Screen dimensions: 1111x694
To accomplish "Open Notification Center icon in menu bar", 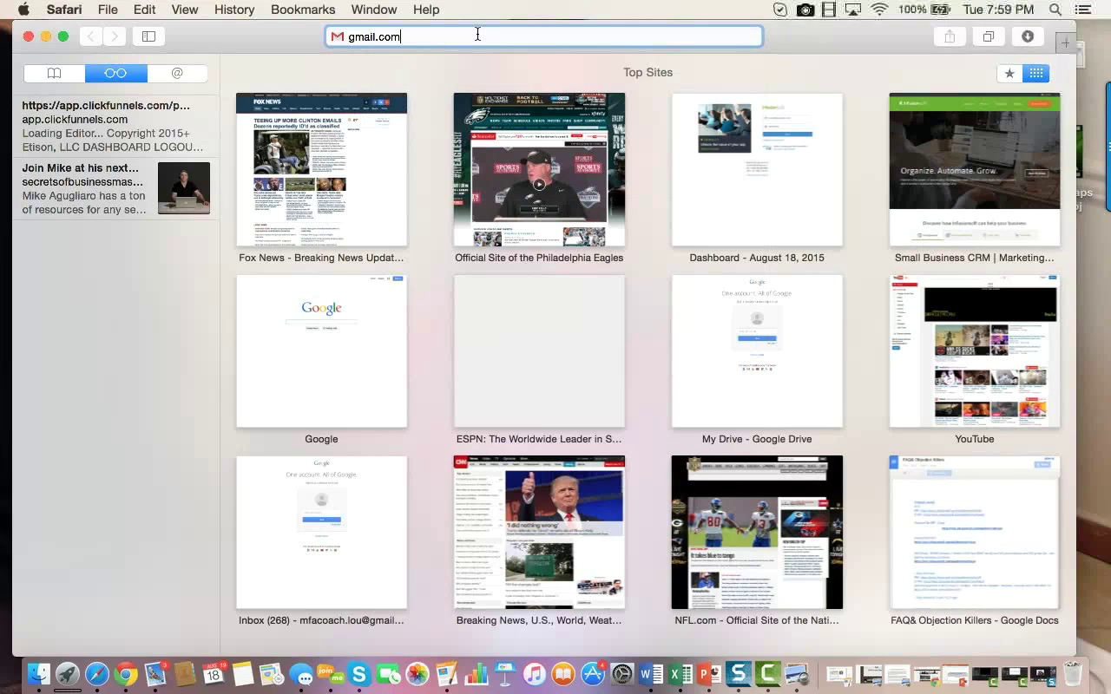I will point(1082,10).
